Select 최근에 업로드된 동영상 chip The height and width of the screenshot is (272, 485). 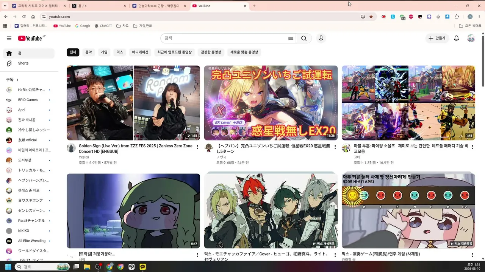[x=175, y=52]
